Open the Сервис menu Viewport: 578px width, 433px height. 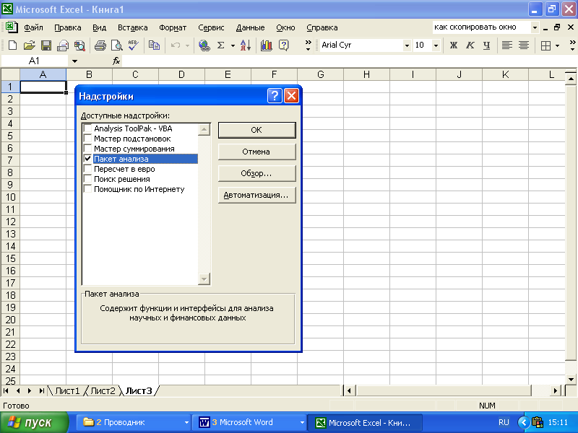[x=211, y=27]
